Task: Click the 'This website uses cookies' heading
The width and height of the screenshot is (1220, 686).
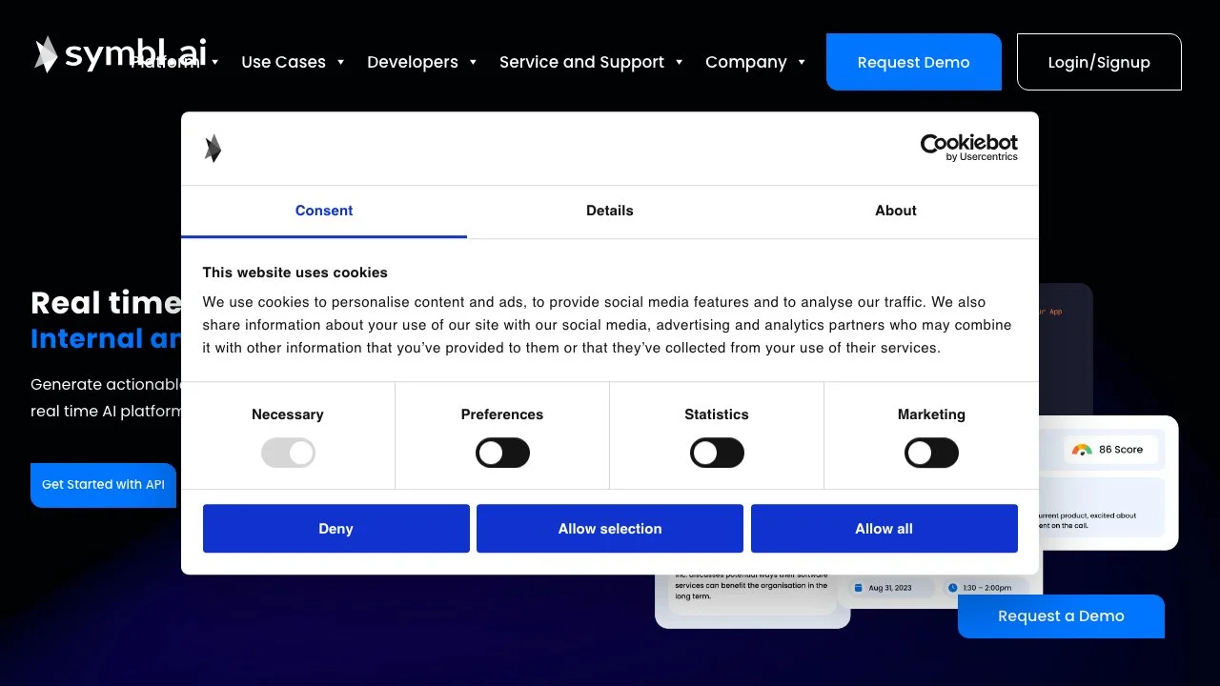Action: (295, 272)
